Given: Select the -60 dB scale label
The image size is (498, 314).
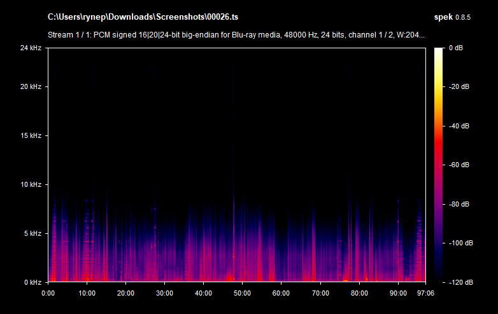Looking at the screenshot, I should [459, 165].
